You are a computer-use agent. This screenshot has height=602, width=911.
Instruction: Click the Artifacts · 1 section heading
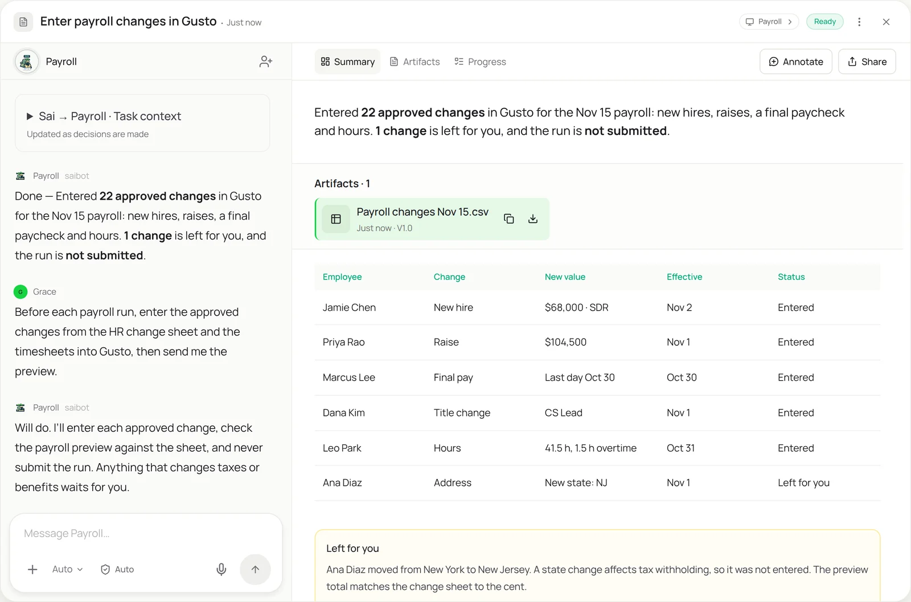click(342, 184)
